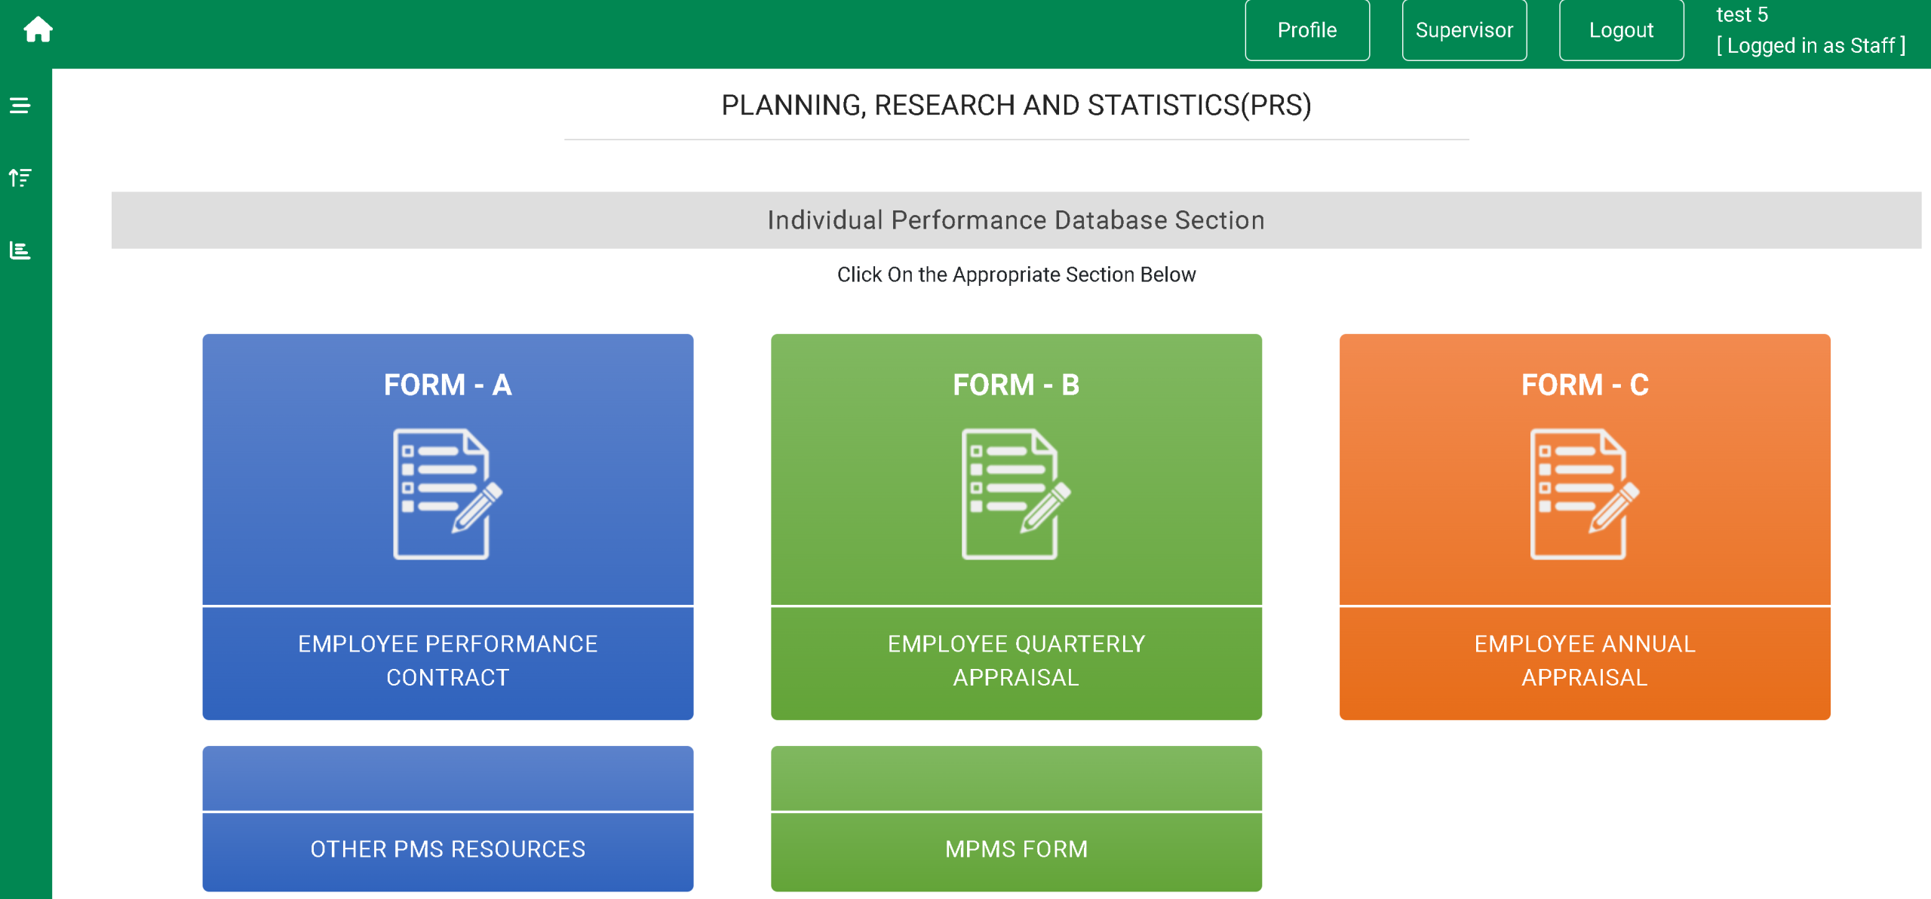Select the FORM - B heading
Screen dimensions: 1931x899
click(1016, 385)
